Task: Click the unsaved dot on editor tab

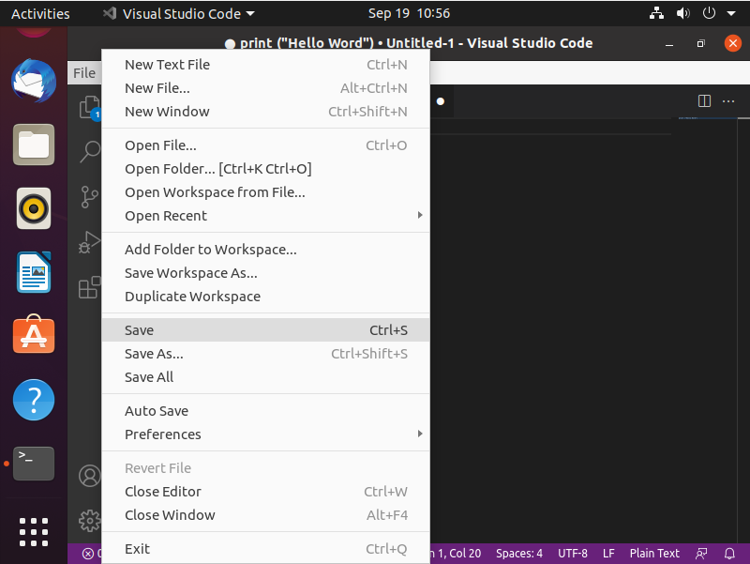Action: (x=441, y=101)
